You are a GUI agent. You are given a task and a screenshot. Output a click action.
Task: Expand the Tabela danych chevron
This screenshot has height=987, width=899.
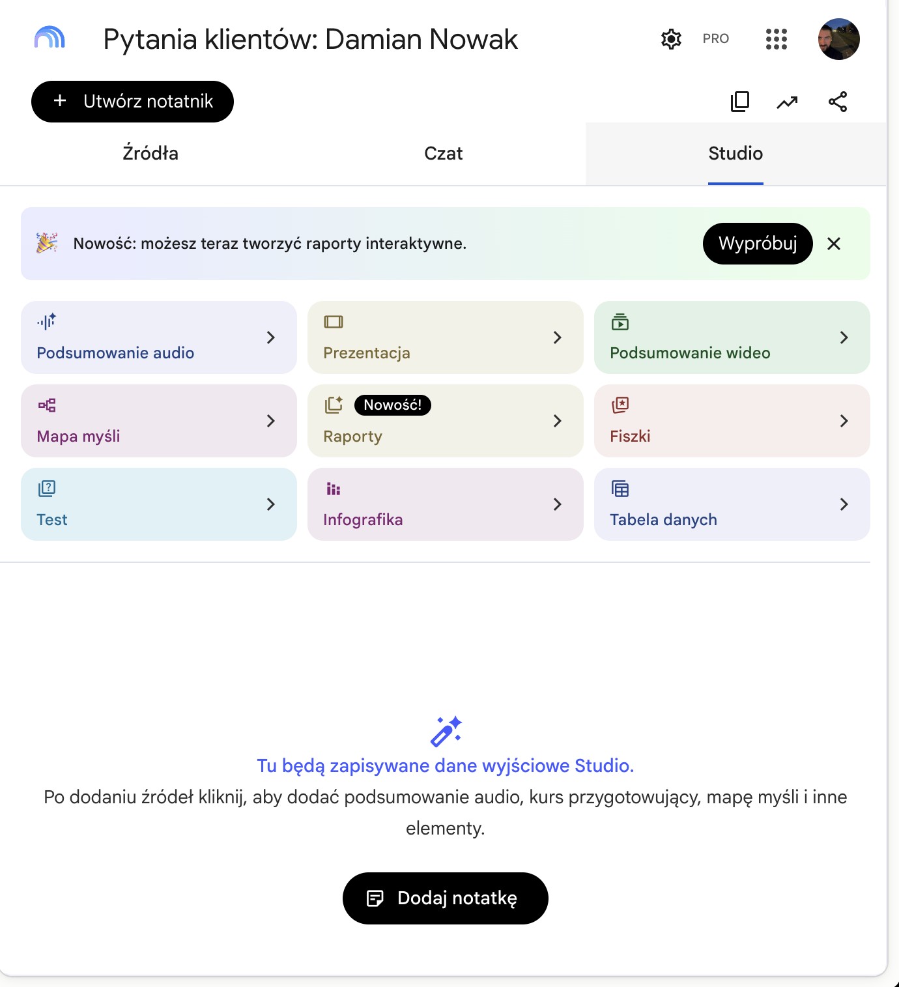point(844,504)
